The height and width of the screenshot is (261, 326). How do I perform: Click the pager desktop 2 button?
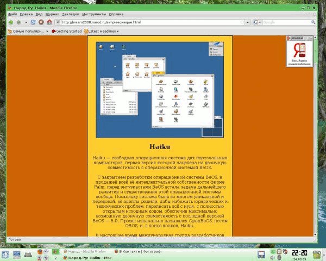(55, 258)
